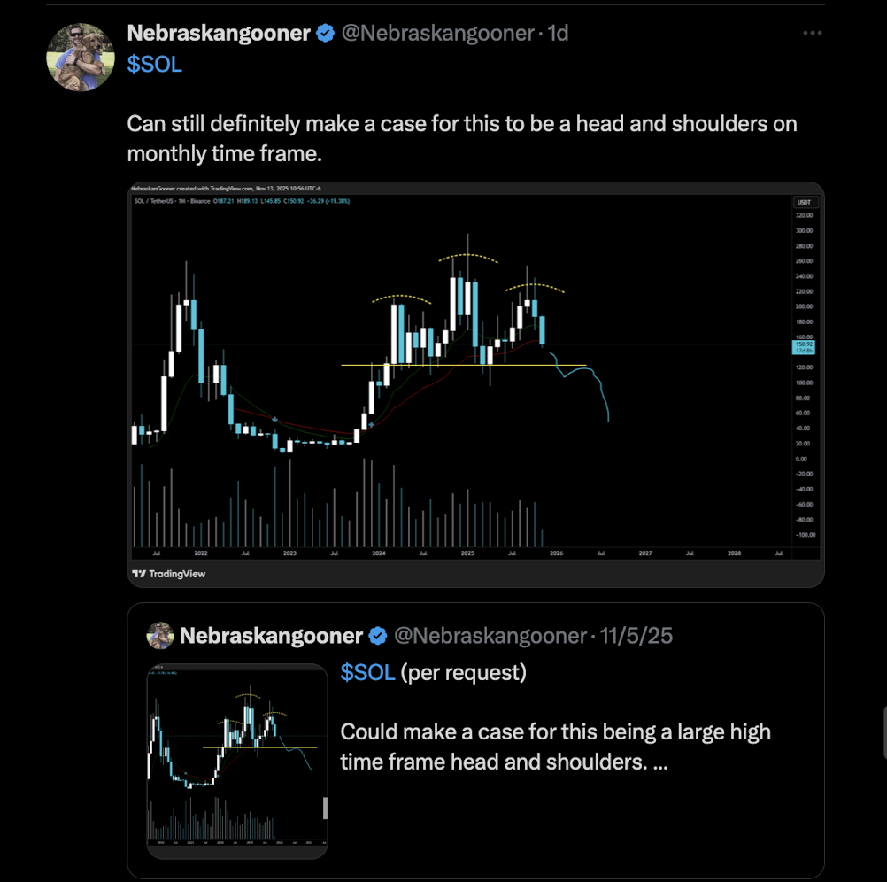Click the 11/5/25 date on the quoted tweet
This screenshot has height=882, width=887.
(636, 636)
